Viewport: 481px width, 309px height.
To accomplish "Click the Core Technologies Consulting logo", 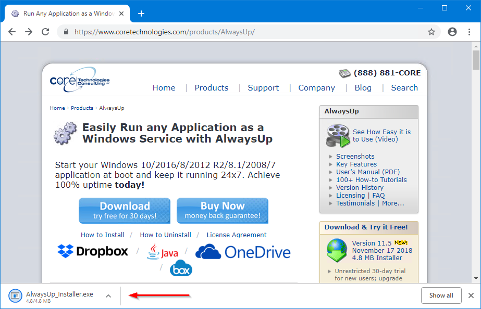I will click(x=80, y=80).
